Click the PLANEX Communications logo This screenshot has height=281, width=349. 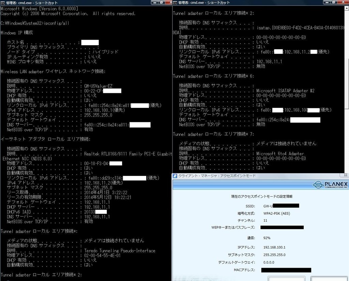click(330, 185)
